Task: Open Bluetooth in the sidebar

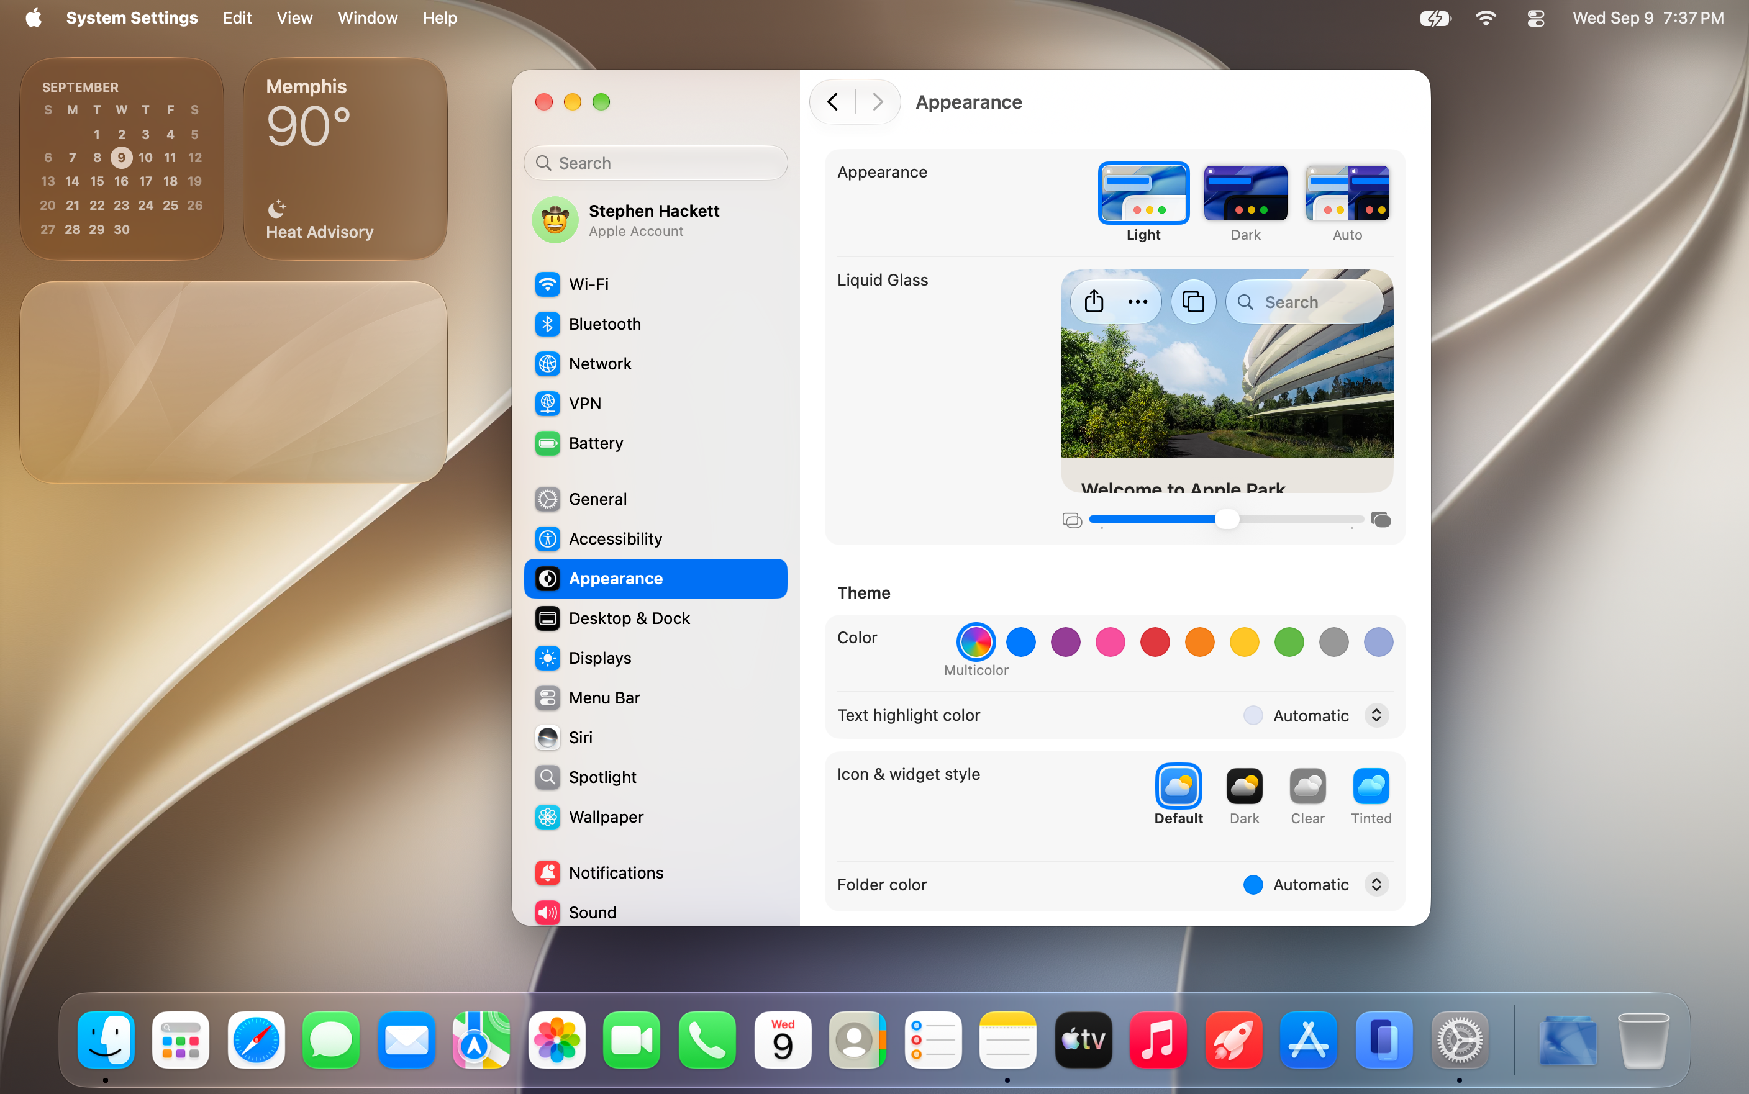Action: pos(655,324)
